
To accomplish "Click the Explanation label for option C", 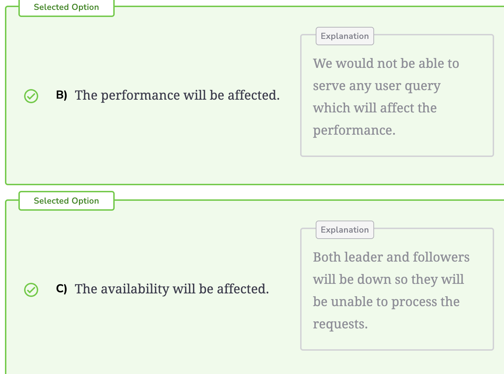I will [x=345, y=230].
